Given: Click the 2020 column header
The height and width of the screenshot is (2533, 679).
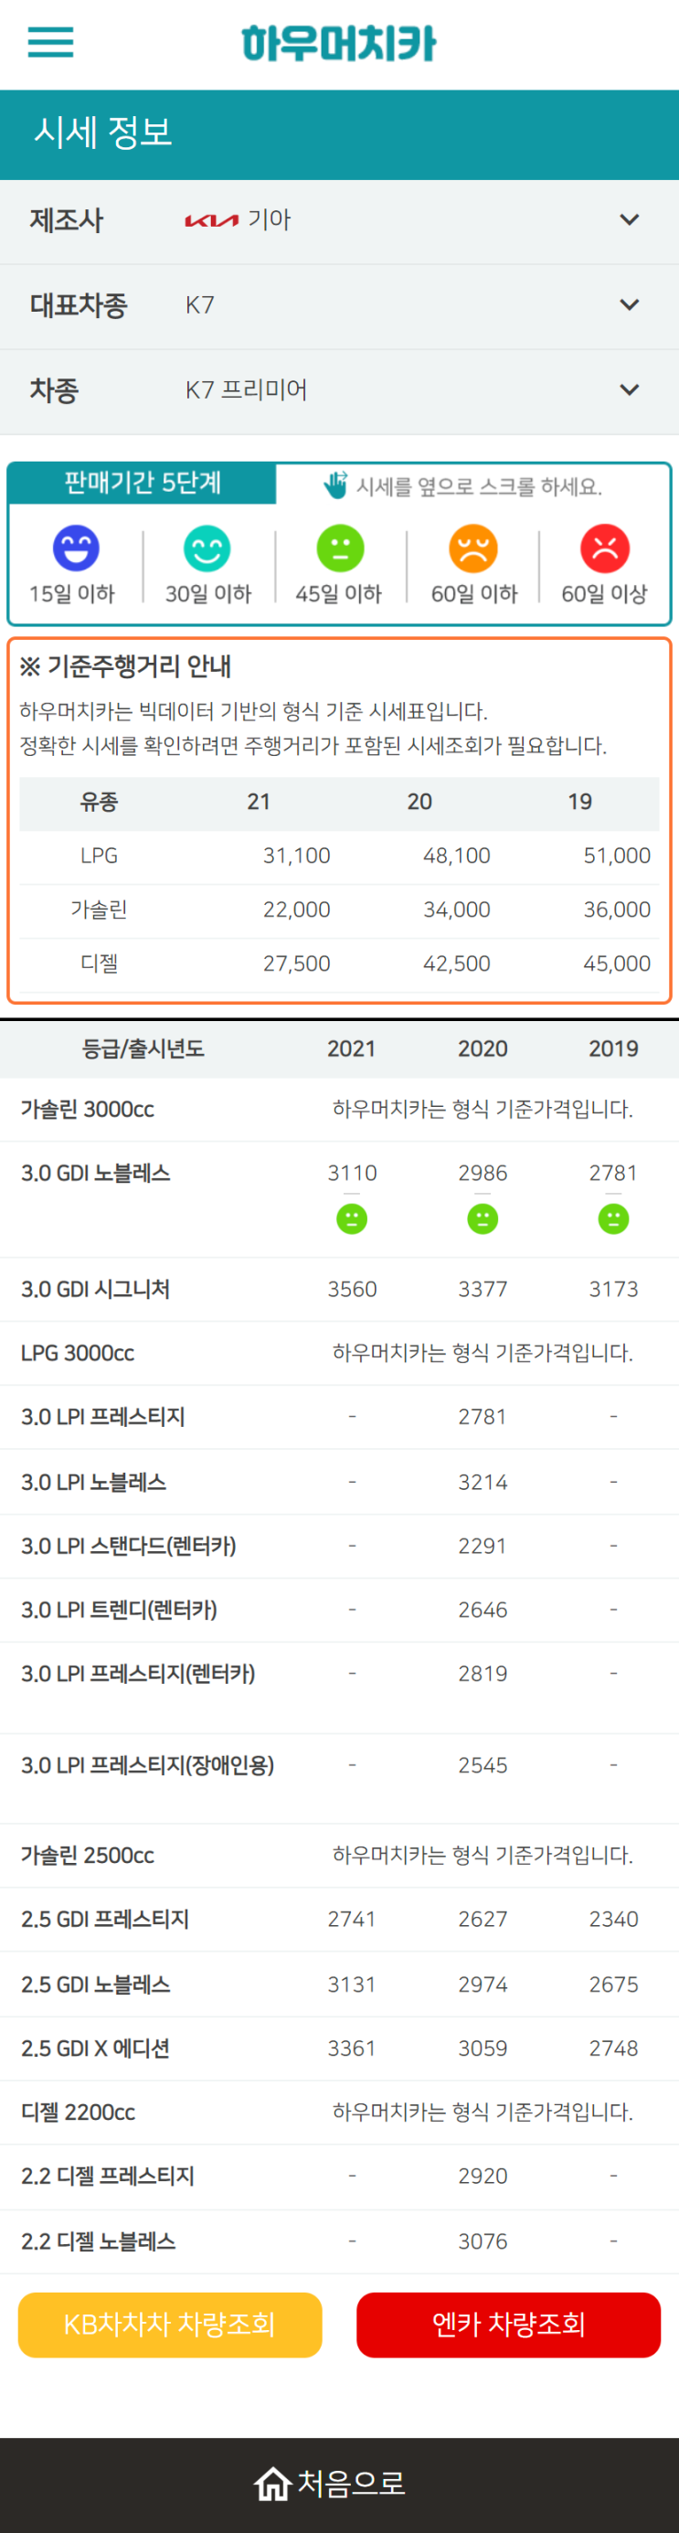Looking at the screenshot, I should pyautogui.click(x=483, y=1048).
